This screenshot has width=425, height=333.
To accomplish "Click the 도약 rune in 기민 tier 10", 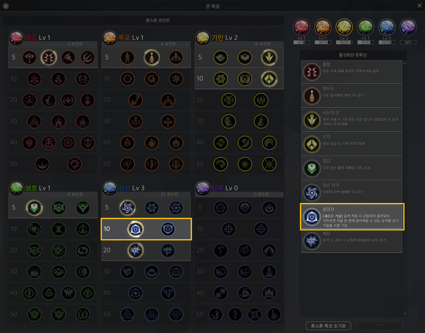I will 269,79.
